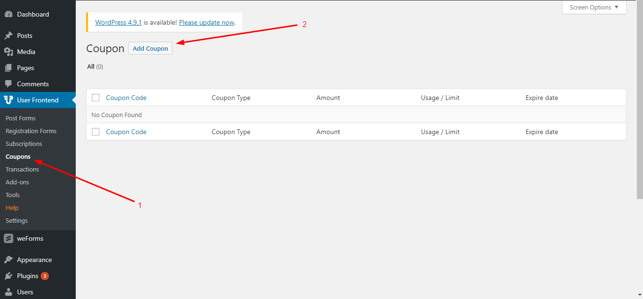Sort by Coupon Code in table footer
The image size is (643, 299).
pyautogui.click(x=126, y=132)
